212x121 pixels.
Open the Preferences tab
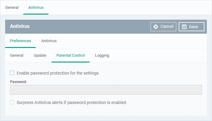pyautogui.click(x=20, y=41)
